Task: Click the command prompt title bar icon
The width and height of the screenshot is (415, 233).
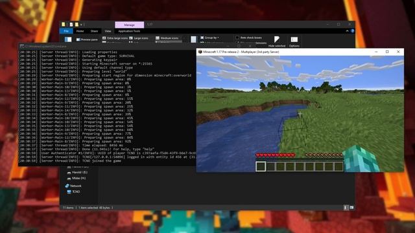Action: (x=22, y=46)
